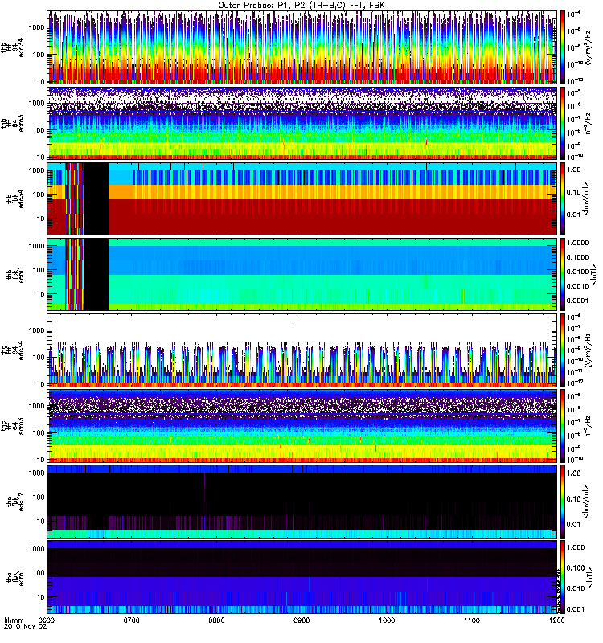
Task: Click the thc fbk edc12 color bar
Action: tap(563, 502)
